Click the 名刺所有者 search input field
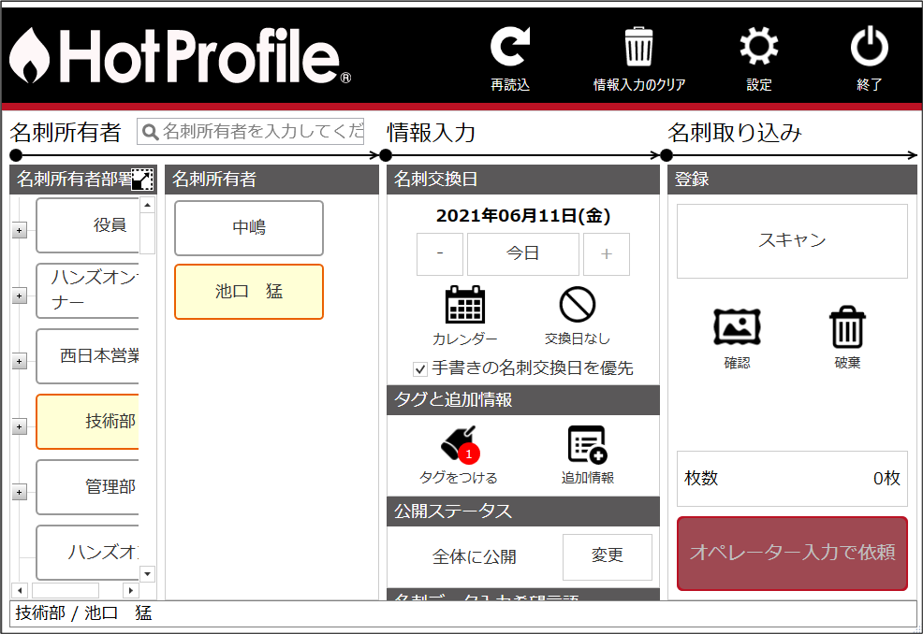Viewport: 923px width, 634px height. [260, 132]
